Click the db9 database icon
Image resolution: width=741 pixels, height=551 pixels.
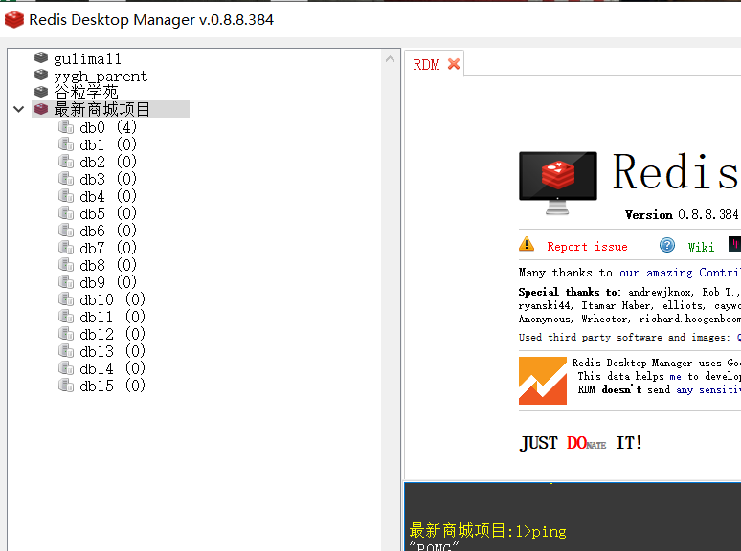[x=66, y=282]
